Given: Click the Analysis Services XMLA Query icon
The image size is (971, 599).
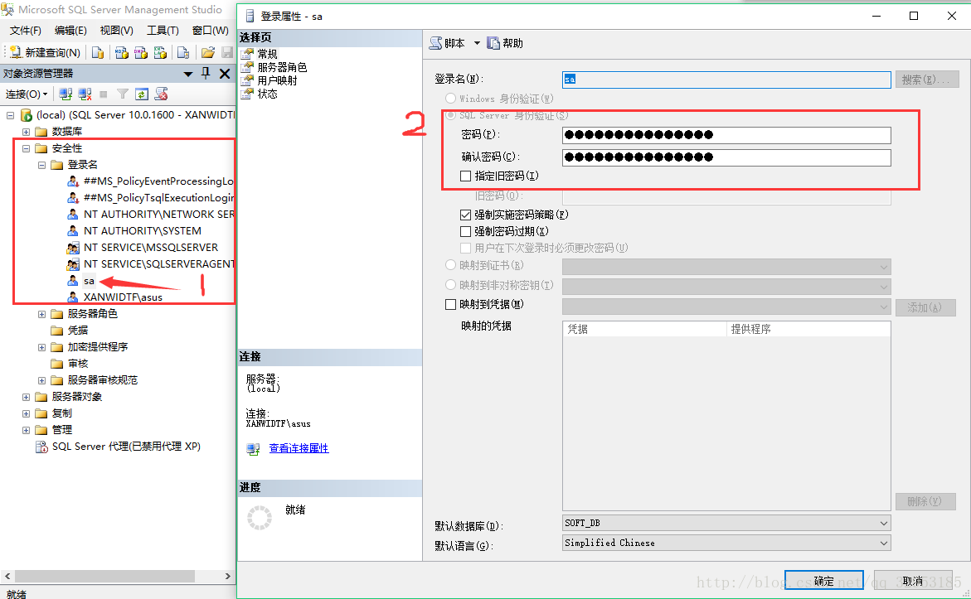Looking at the screenshot, I should pyautogui.click(x=160, y=52).
